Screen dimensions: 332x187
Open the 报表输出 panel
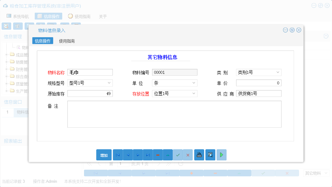tap(13, 141)
